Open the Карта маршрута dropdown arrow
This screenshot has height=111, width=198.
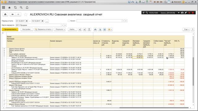62,25
